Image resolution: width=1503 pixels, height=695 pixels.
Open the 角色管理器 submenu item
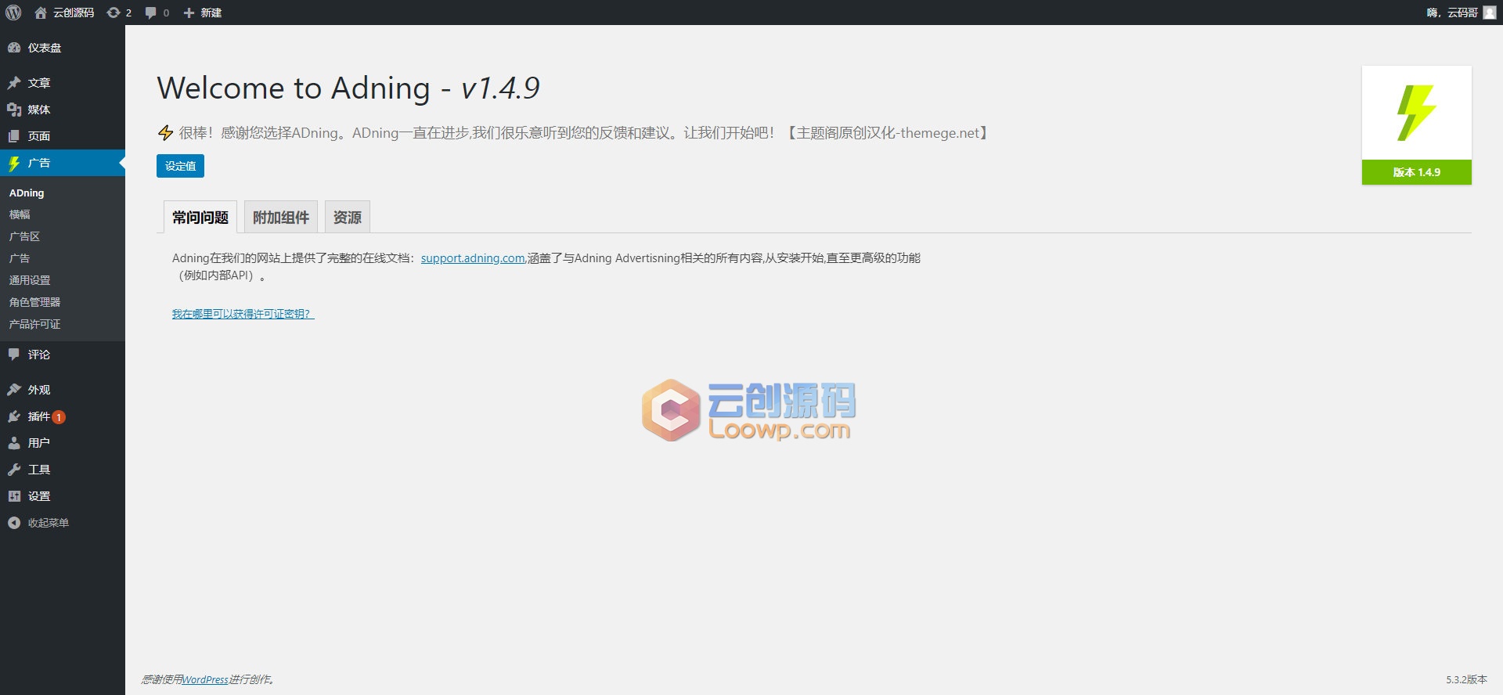(34, 302)
